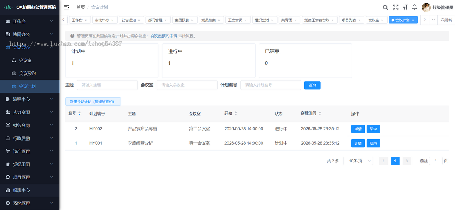Image resolution: width=455 pixels, height=210 pixels.
Task: Expand the 财务合同 menu chevron
Action: (x=52, y=125)
